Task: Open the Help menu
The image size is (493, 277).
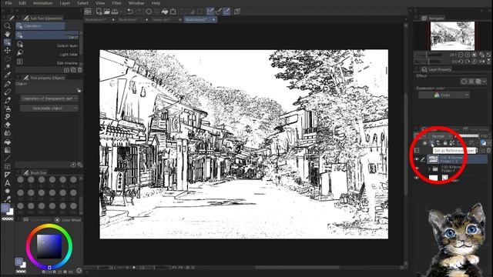Action: [x=156, y=3]
